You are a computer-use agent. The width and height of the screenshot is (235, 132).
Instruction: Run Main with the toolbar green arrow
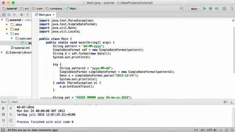click(x=205, y=8)
